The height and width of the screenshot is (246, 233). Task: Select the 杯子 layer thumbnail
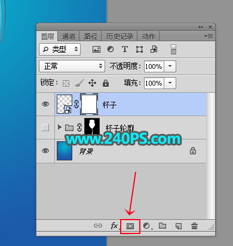point(65,104)
